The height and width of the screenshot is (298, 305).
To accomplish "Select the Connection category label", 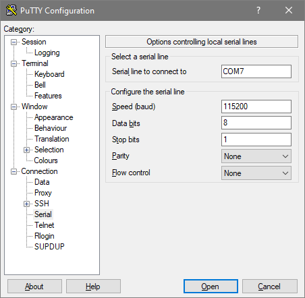I will [x=39, y=171].
